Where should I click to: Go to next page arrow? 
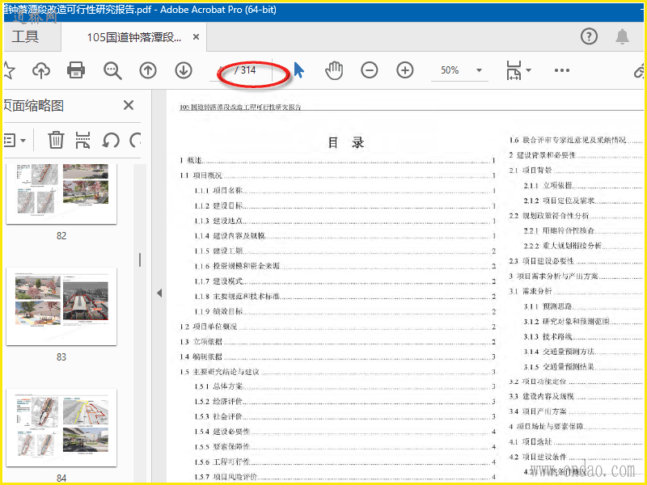click(x=184, y=70)
